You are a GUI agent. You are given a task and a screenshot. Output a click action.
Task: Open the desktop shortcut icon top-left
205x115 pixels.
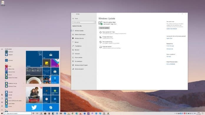(3, 3)
